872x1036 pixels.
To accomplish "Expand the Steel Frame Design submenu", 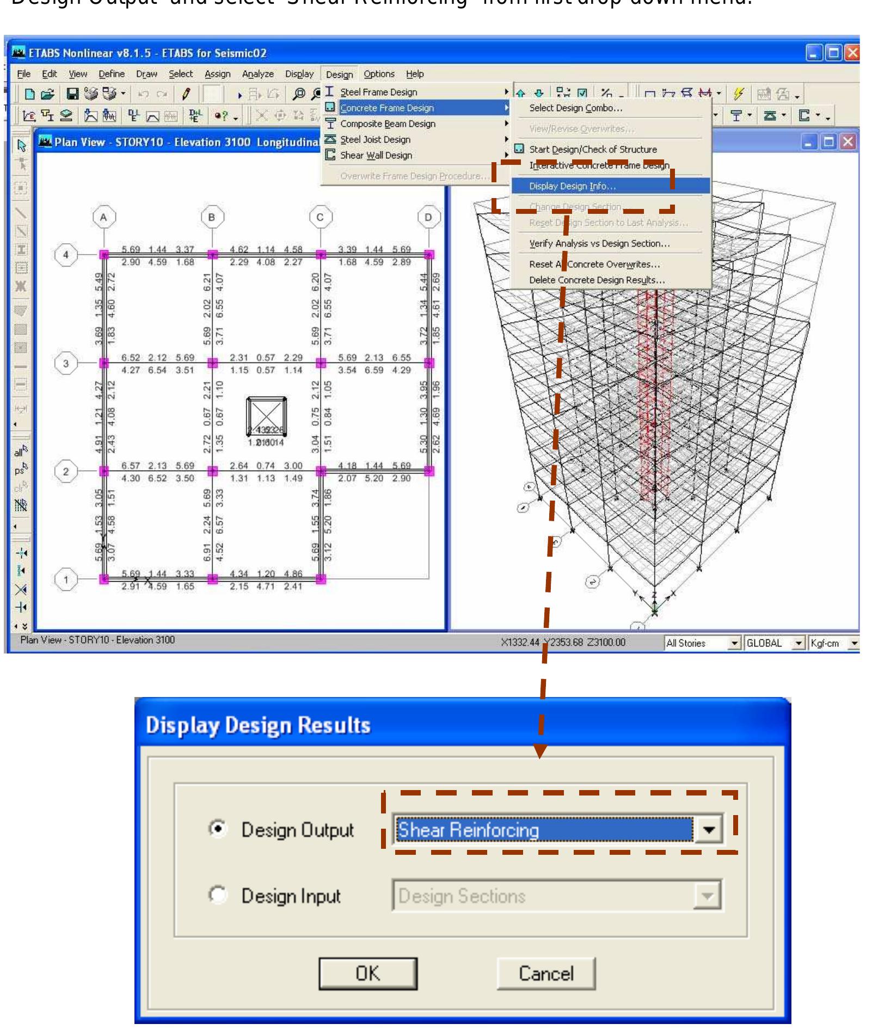I will 416,92.
